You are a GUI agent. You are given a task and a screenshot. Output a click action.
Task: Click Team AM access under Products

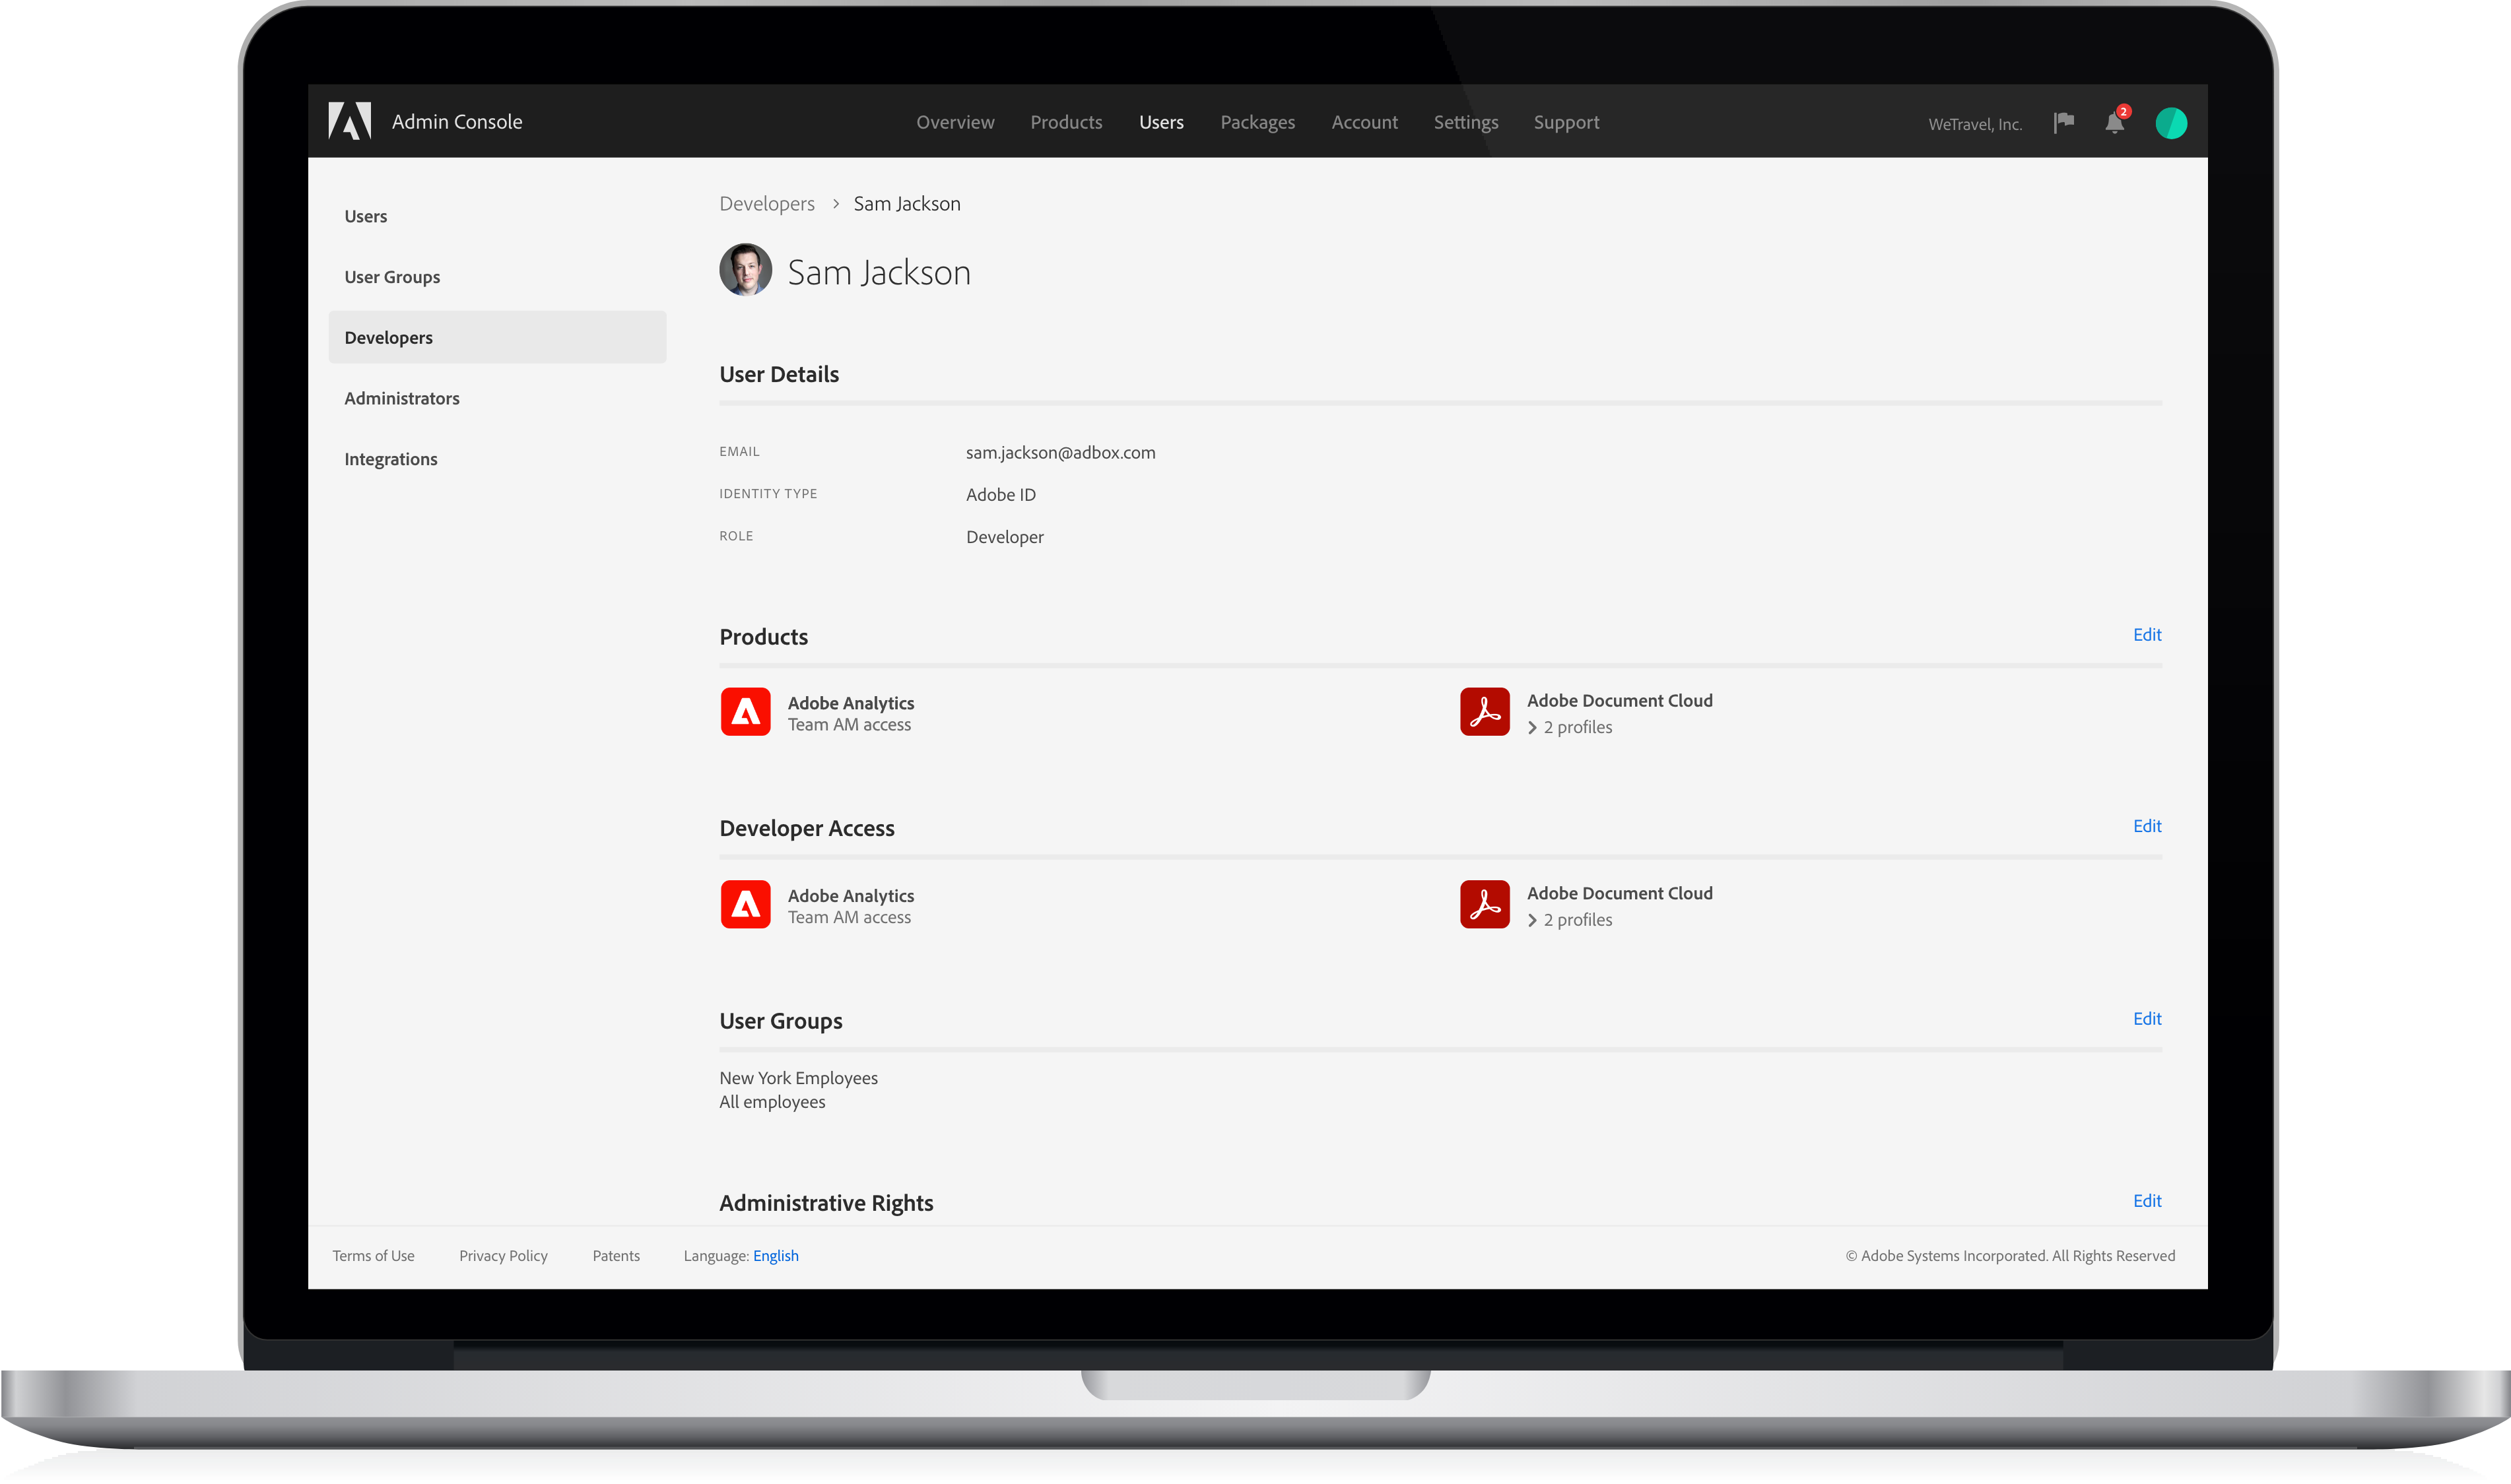(x=850, y=725)
